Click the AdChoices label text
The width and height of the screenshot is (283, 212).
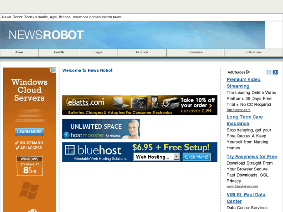pos(236,72)
